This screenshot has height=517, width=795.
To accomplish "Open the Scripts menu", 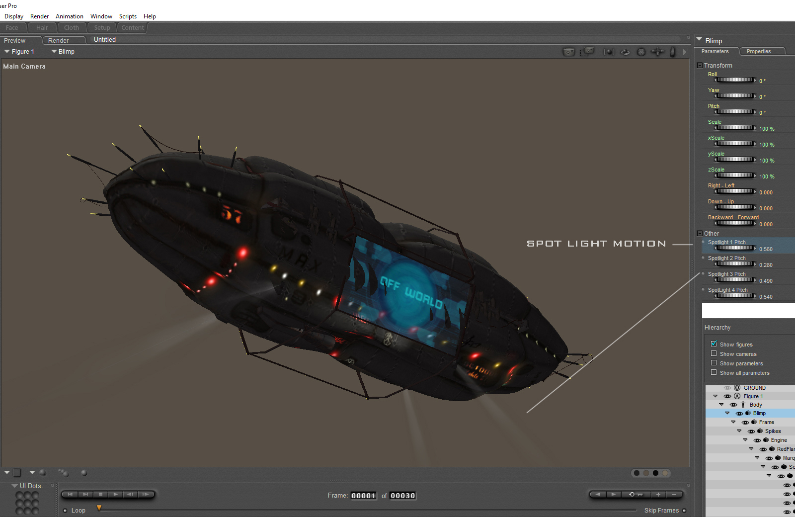I will (128, 16).
